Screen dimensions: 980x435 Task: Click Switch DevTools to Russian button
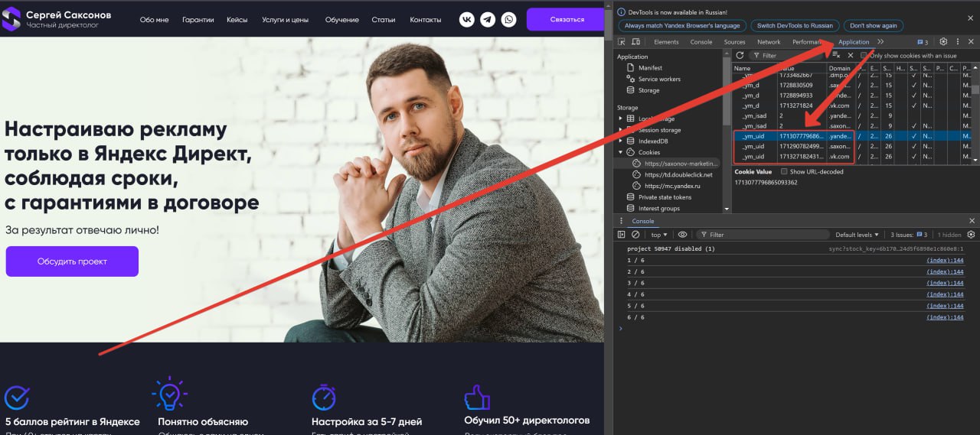coord(795,25)
